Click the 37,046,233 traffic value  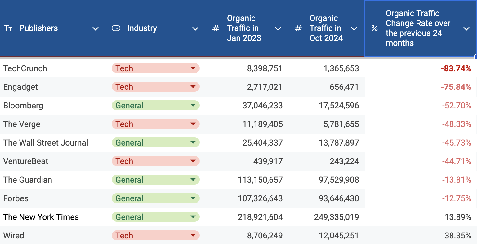point(262,106)
